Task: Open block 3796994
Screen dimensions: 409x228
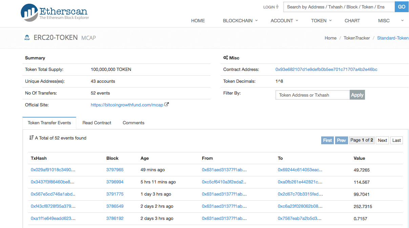Action: click(115, 182)
